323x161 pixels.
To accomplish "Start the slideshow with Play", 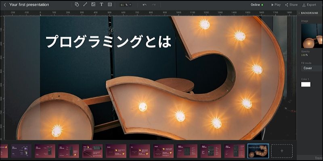I will (276, 5).
